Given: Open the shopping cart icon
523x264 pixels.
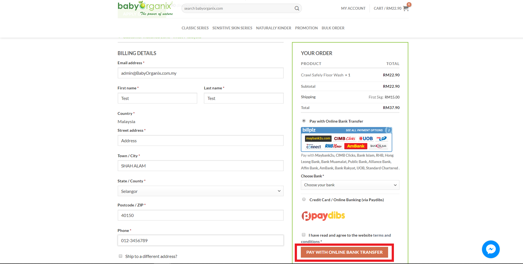Looking at the screenshot, I should (406, 8).
